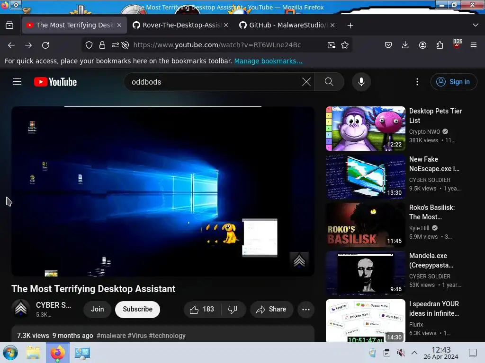Open a new browser tab

pos(350,26)
